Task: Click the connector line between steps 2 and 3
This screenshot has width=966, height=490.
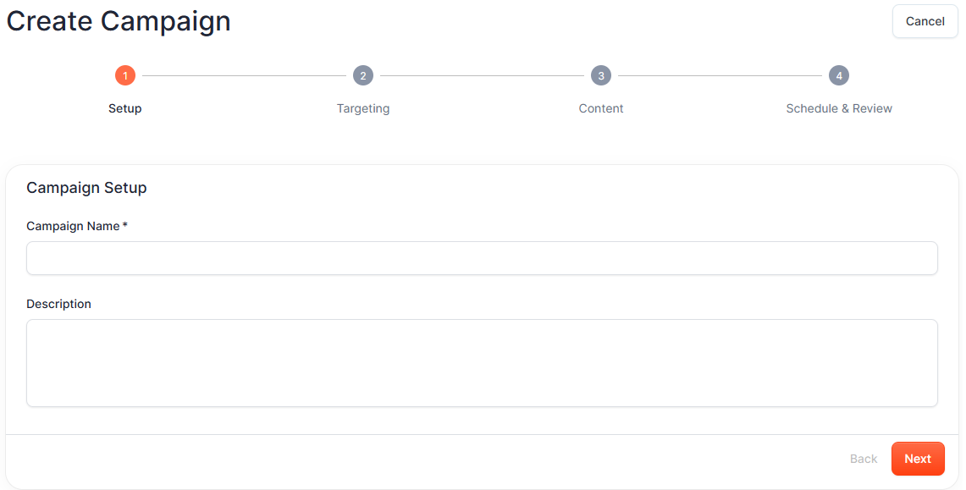Action: [482, 76]
